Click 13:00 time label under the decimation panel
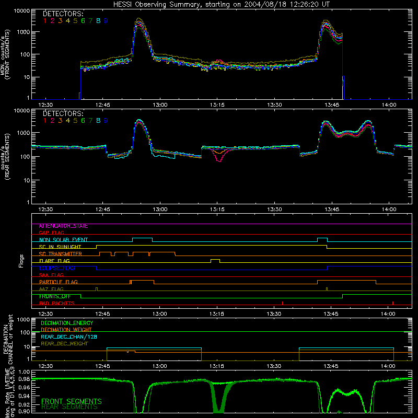Viewport: 418px width, 418px height. click(160, 366)
